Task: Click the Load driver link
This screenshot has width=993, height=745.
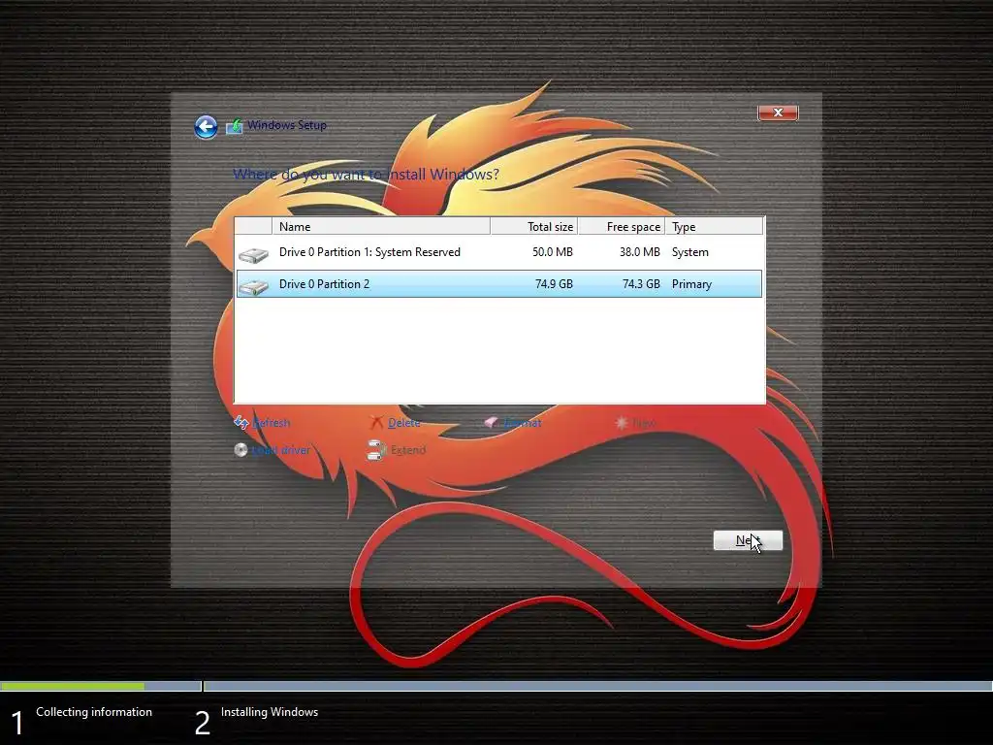Action: tap(281, 450)
